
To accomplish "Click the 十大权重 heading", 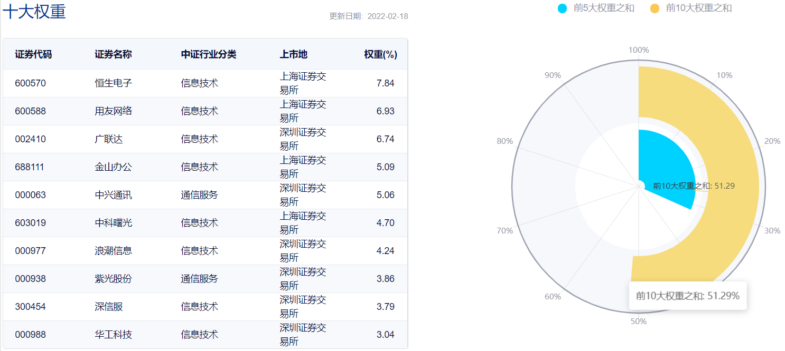I will pyautogui.click(x=34, y=11).
